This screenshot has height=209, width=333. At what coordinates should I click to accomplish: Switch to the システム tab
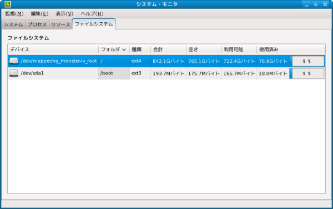[x=13, y=24]
